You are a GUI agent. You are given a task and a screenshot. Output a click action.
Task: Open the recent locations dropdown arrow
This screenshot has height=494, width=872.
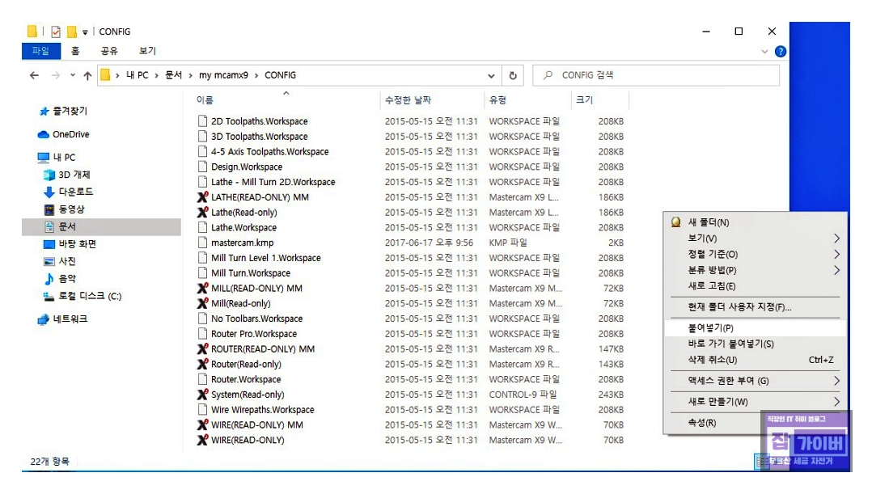[72, 75]
